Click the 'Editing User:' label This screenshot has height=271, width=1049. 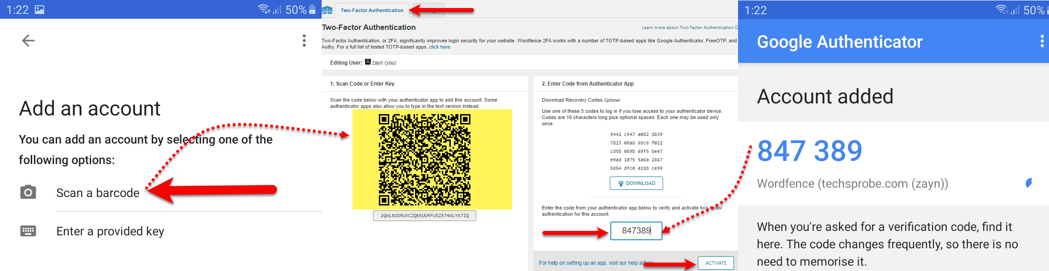point(346,63)
